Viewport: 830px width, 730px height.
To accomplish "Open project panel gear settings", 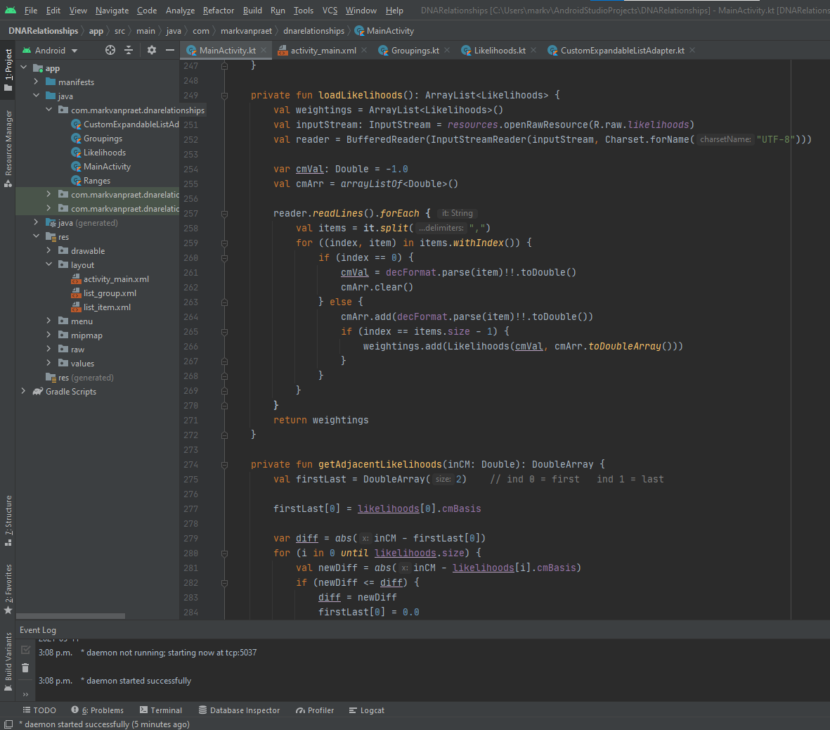I will [151, 50].
